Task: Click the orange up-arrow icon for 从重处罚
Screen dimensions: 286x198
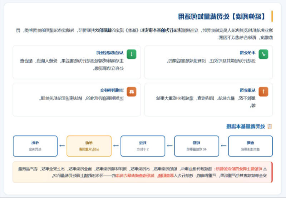Action: 263,92
